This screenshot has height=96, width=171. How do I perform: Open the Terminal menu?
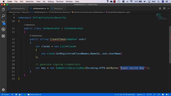60,1
